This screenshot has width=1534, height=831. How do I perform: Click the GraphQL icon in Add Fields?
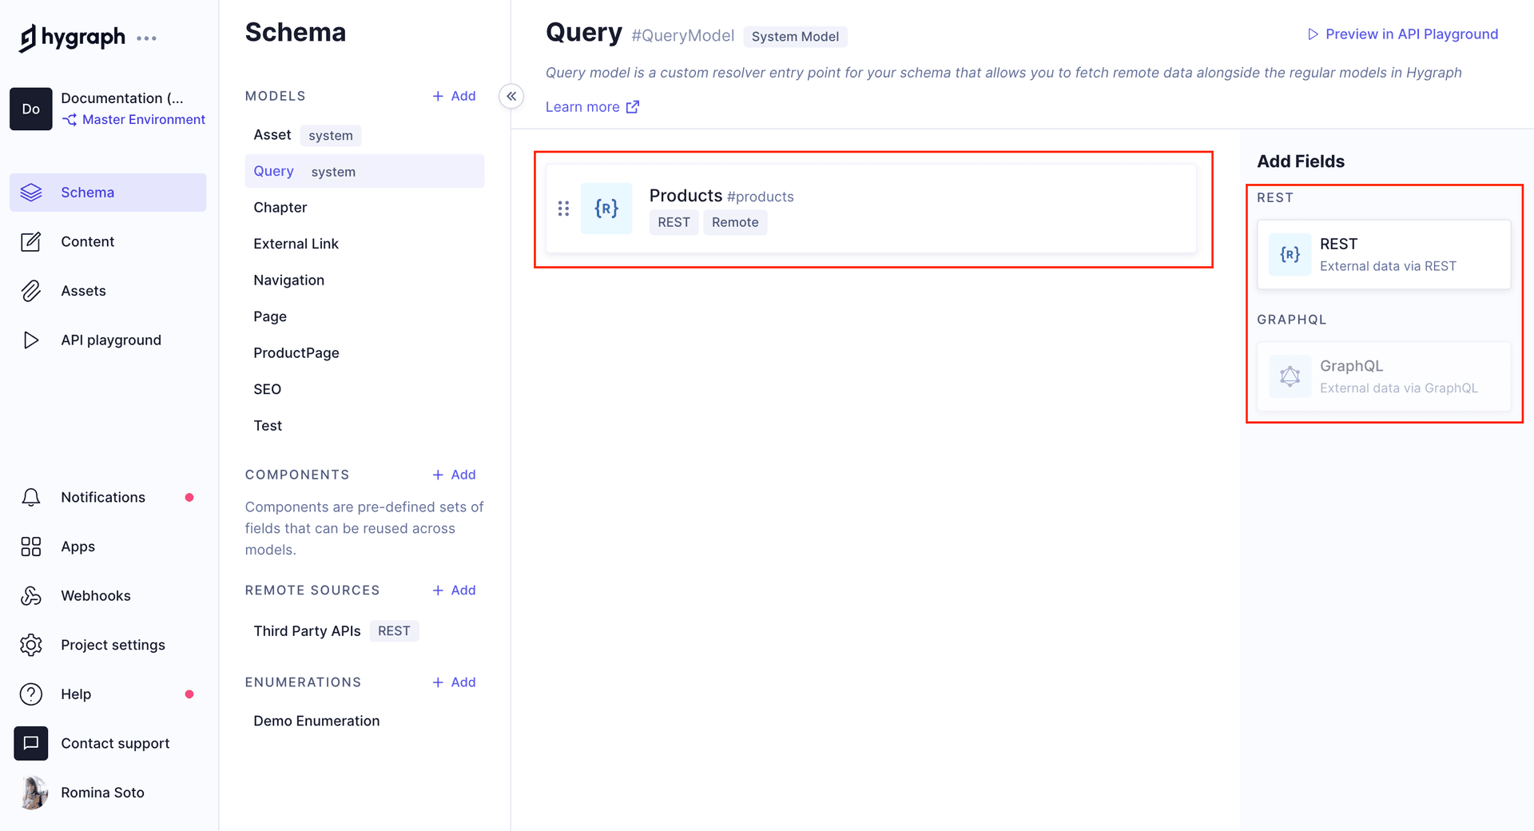click(1290, 376)
